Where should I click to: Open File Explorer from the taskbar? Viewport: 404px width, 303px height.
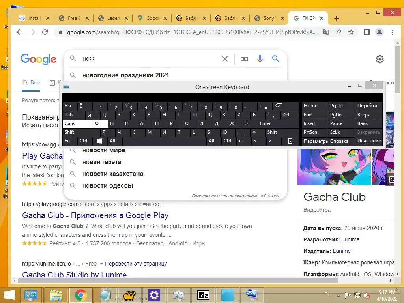pyautogui.click(x=56, y=295)
